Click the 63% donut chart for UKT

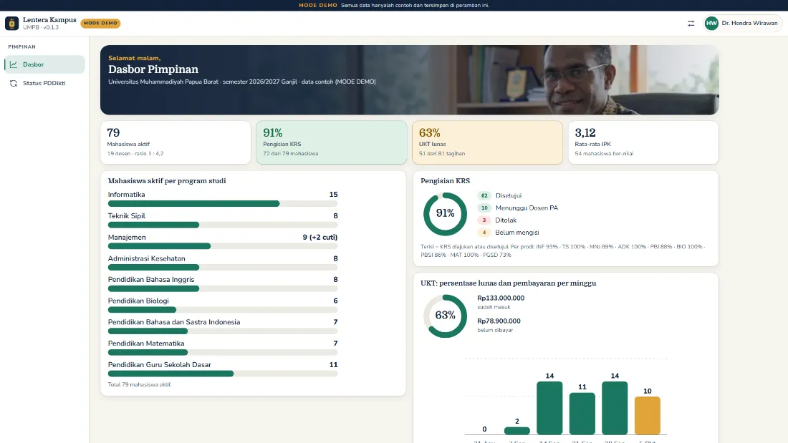point(446,316)
